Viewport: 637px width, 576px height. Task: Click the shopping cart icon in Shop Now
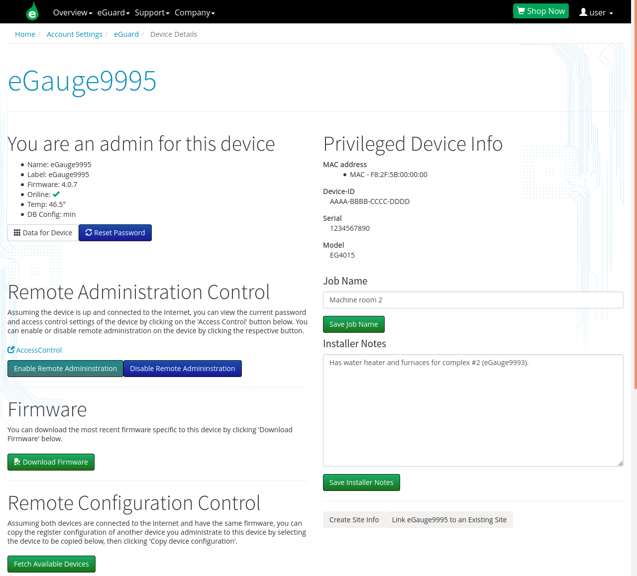[521, 11]
